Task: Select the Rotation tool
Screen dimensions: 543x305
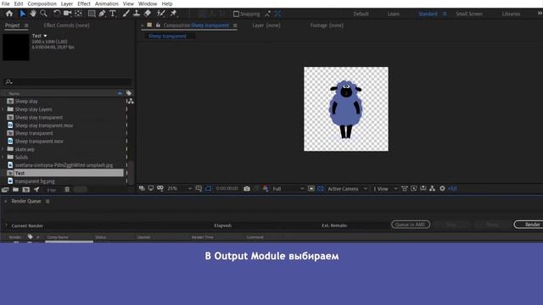Action: (57, 14)
